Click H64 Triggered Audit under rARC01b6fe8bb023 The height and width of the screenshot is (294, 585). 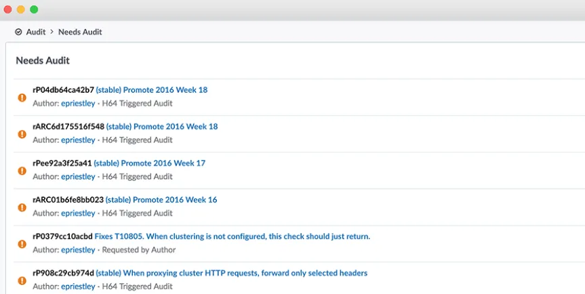[138, 213]
